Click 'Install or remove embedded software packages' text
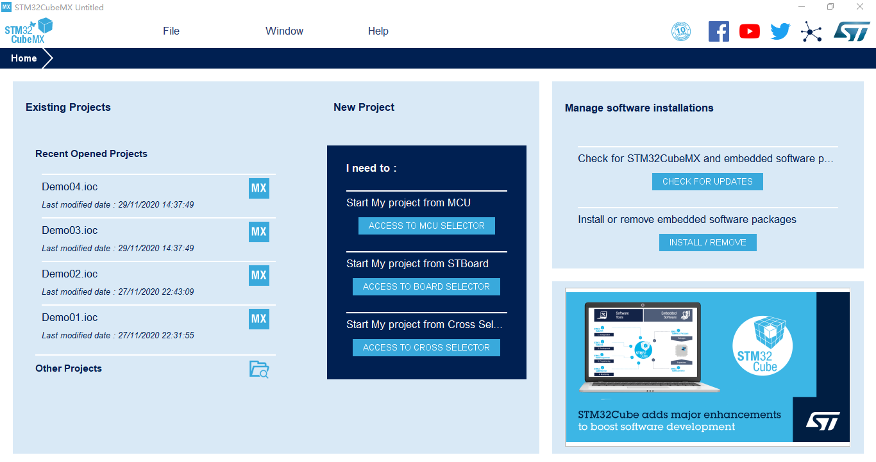This screenshot has width=876, height=462. (x=687, y=219)
